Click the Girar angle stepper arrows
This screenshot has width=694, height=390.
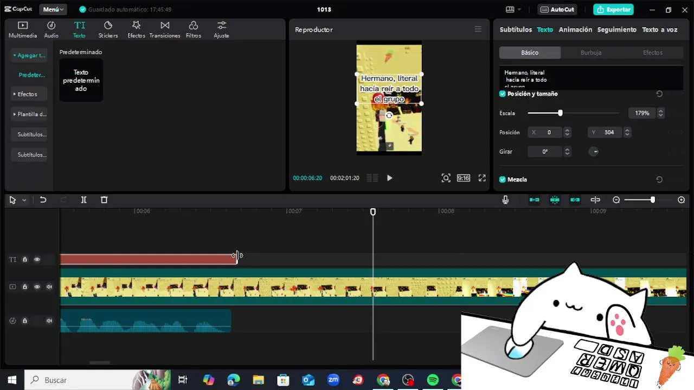(x=567, y=152)
